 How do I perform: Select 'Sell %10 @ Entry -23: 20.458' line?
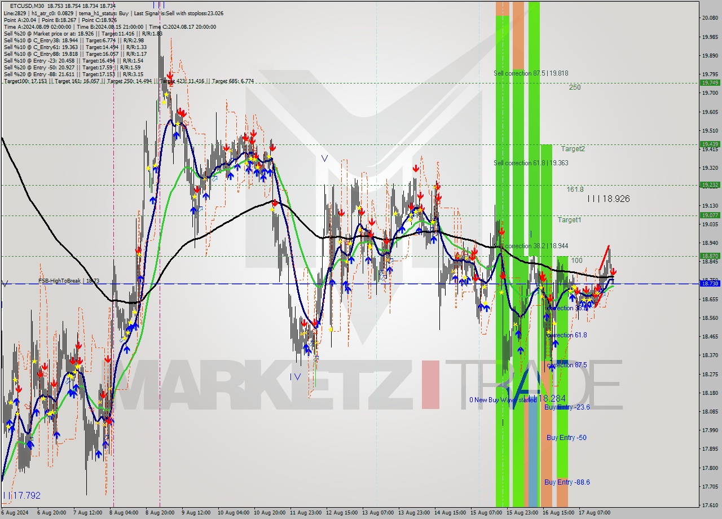pos(73,60)
